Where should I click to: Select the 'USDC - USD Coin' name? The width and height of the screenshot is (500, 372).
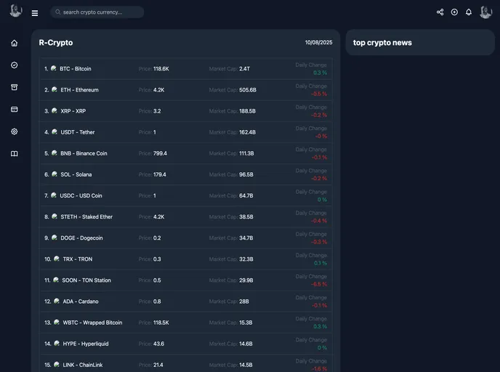click(81, 195)
